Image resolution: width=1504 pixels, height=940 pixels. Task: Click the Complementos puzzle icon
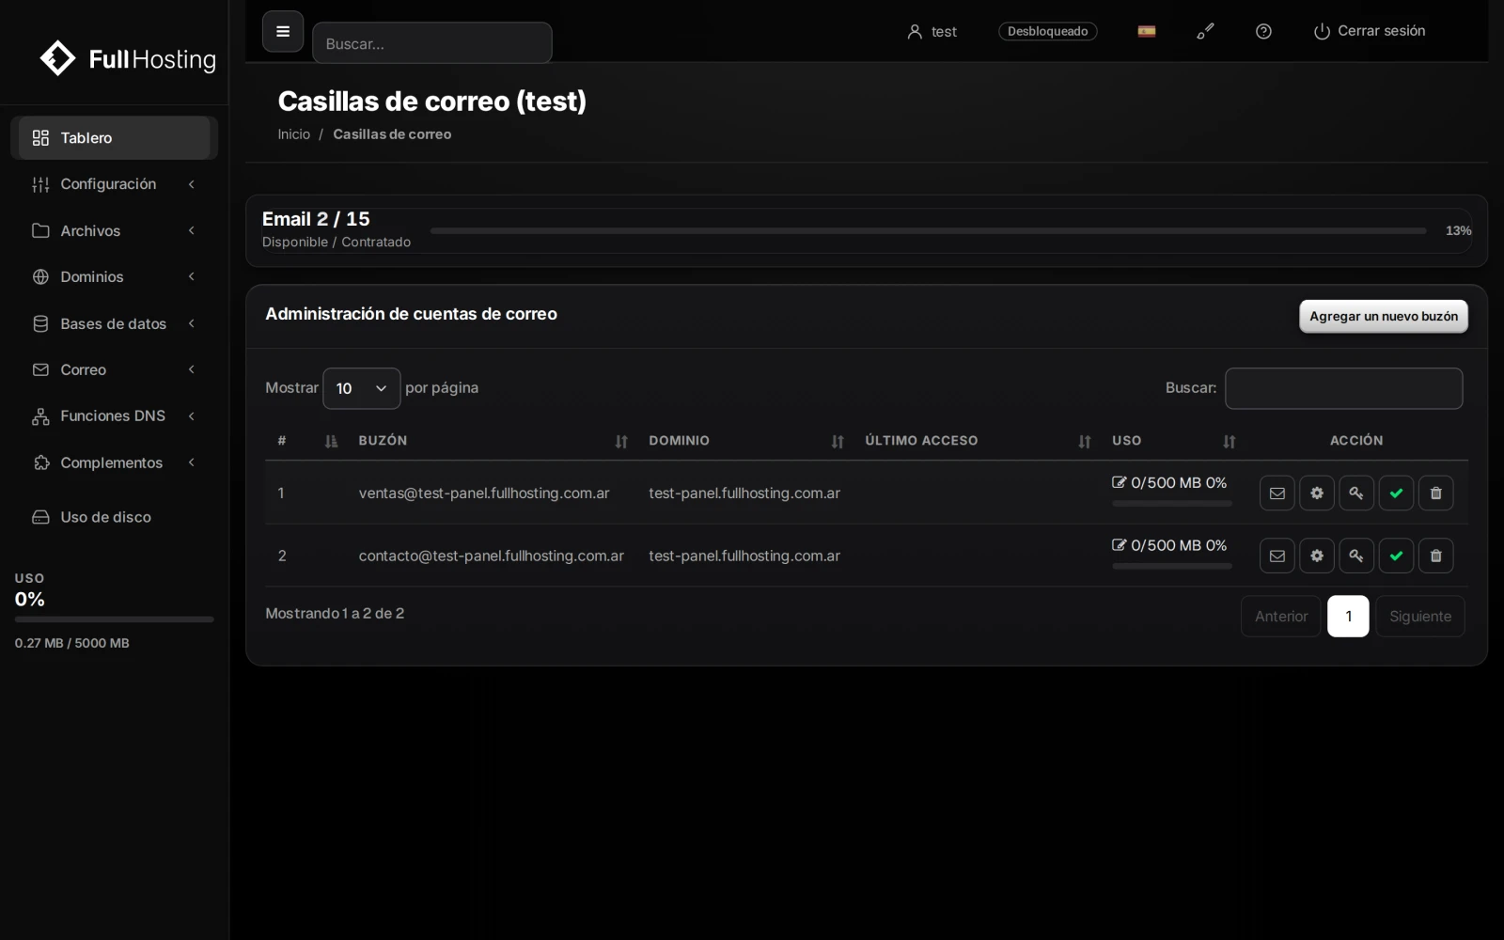pyautogui.click(x=40, y=462)
